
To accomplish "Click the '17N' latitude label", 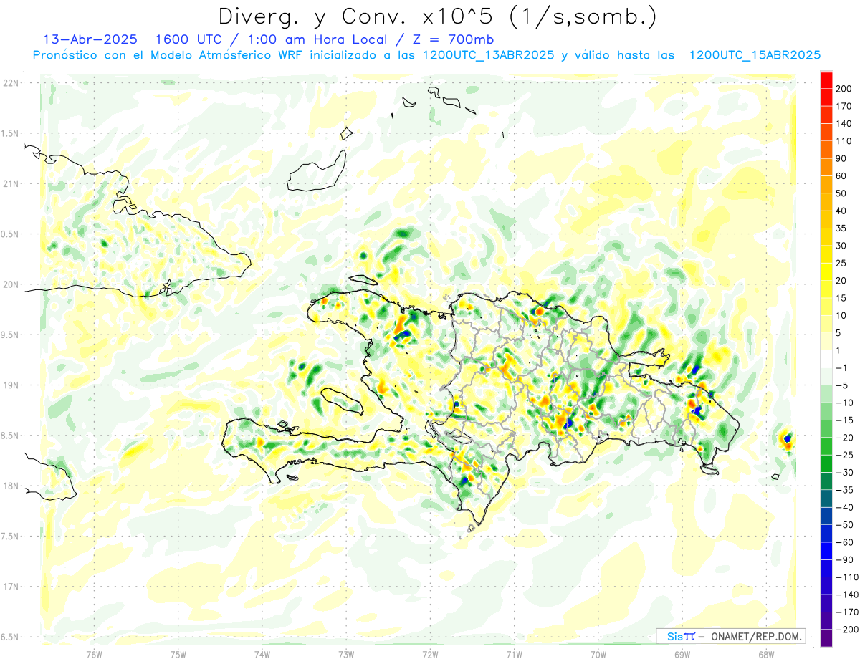I will (x=11, y=587).
